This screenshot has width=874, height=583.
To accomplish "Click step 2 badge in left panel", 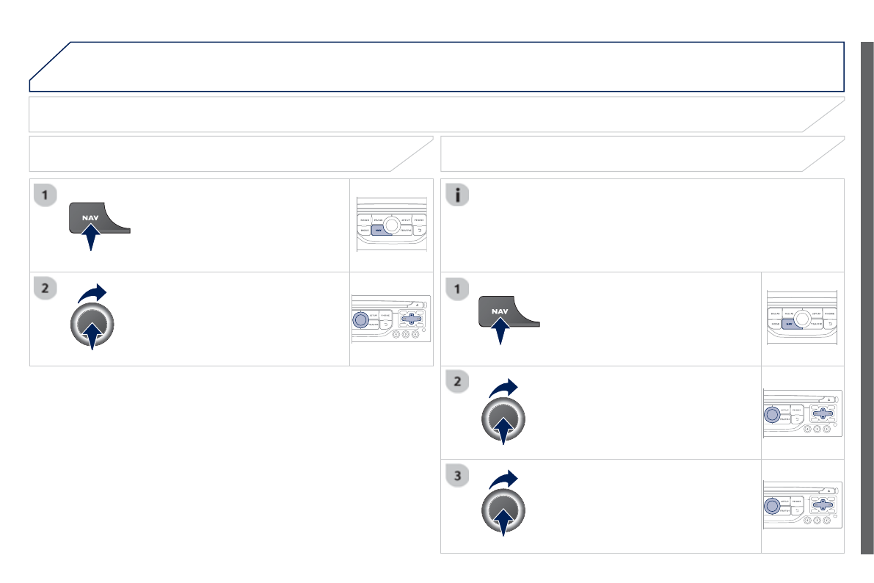I will point(46,289).
